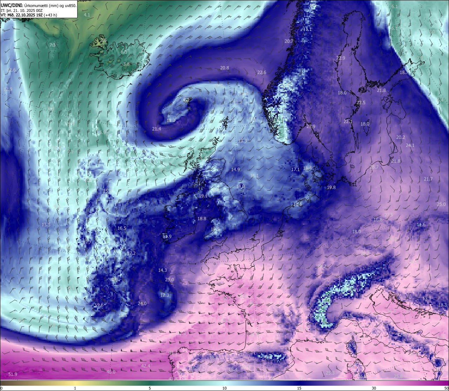Click the 16.5 value west of Ireland
This screenshot has height=391, width=449.
(x=122, y=228)
